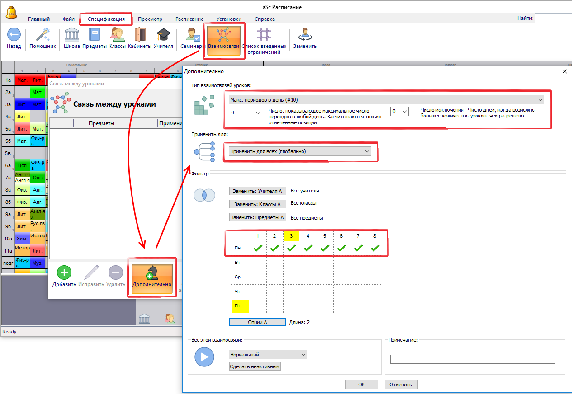This screenshot has width=572, height=394.
Task: Toggle Monday period 8 checkmark
Action: [x=375, y=248]
